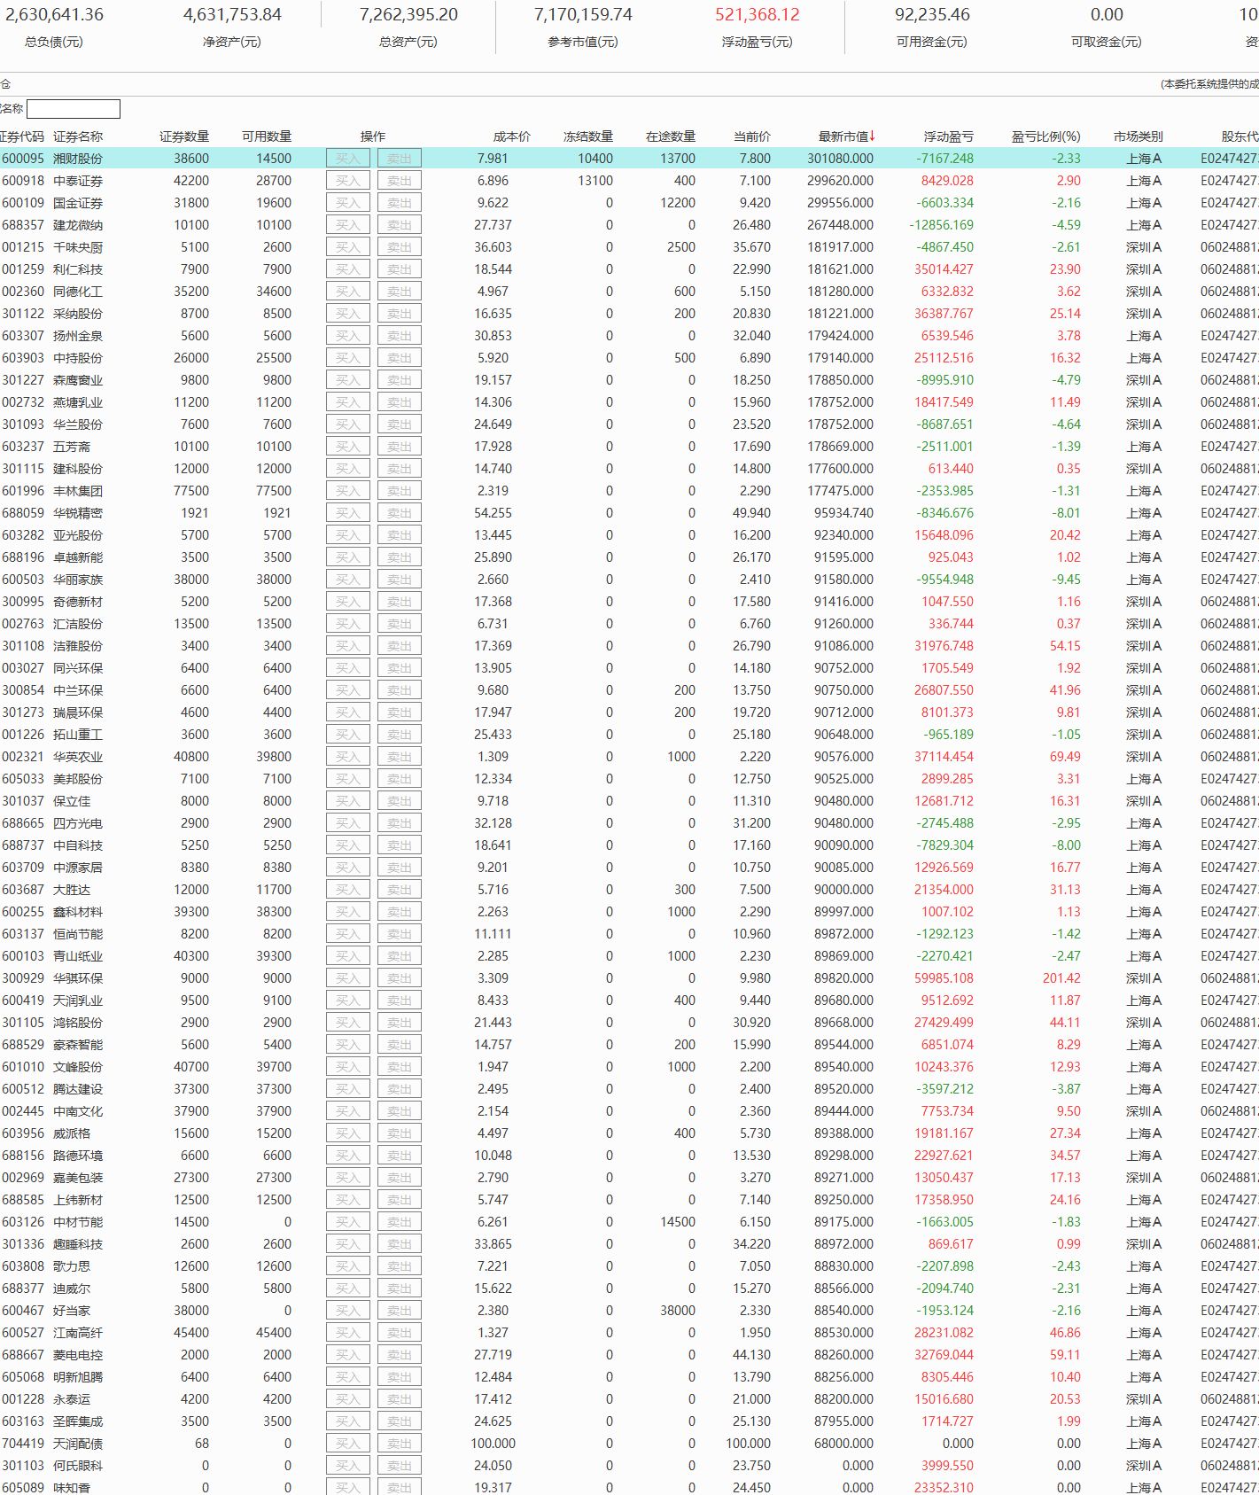Image resolution: width=1259 pixels, height=1495 pixels.
Task: Click the 名称 search input box
Action: pos(74,109)
